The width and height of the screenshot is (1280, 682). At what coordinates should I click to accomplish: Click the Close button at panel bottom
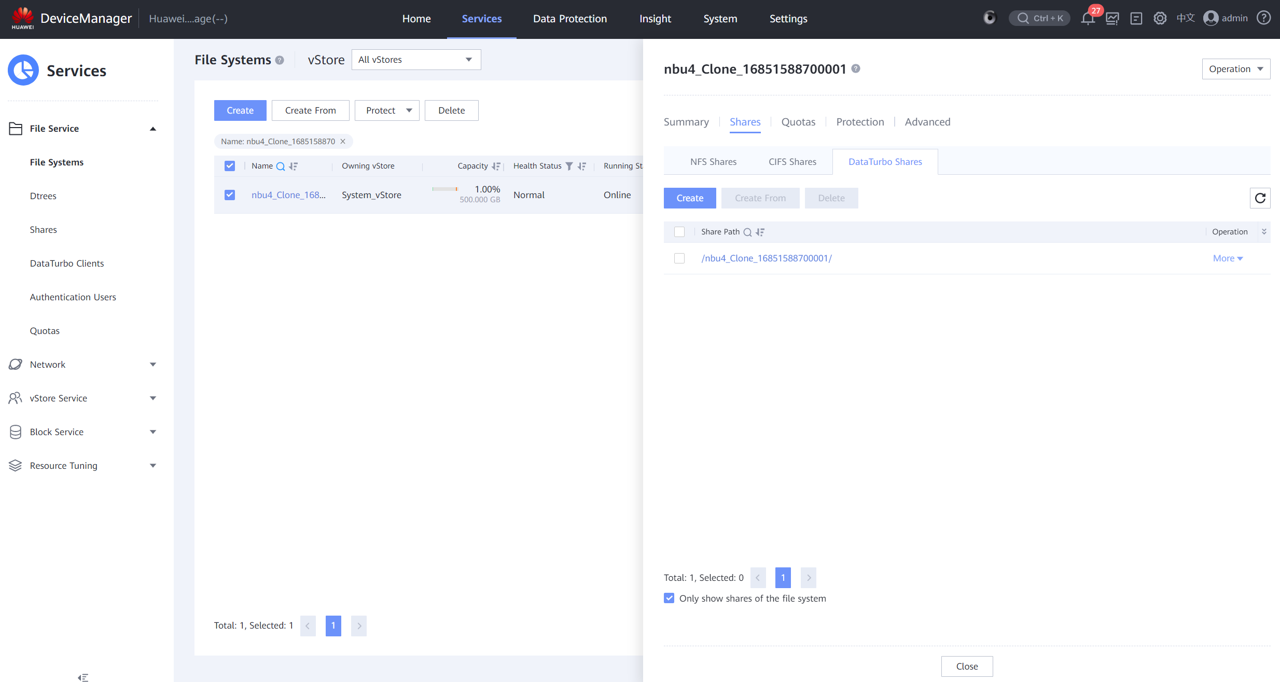coord(967,666)
